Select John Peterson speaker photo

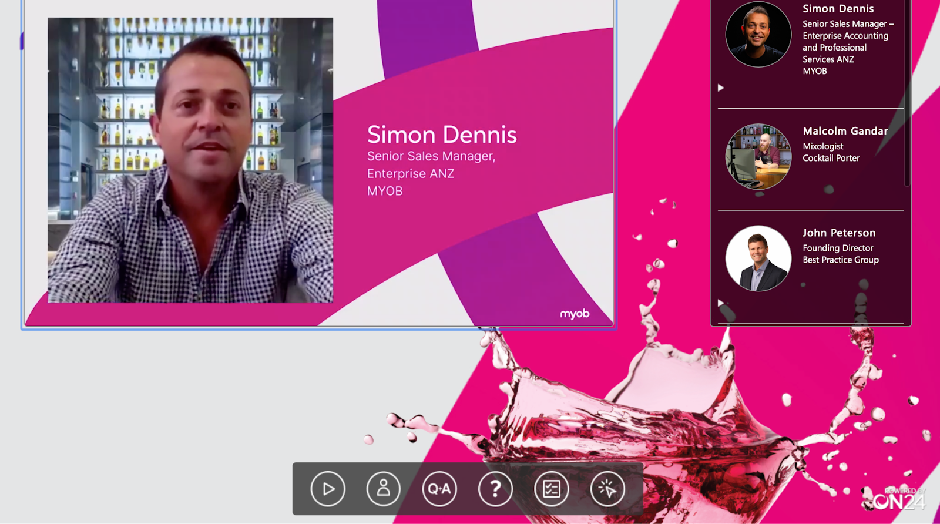pos(758,258)
